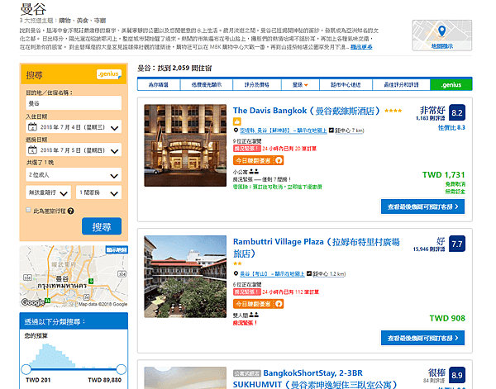Click the TWD 908 price of Rambuttri Village Plaza
The width and height of the screenshot is (496, 389).
click(447, 318)
